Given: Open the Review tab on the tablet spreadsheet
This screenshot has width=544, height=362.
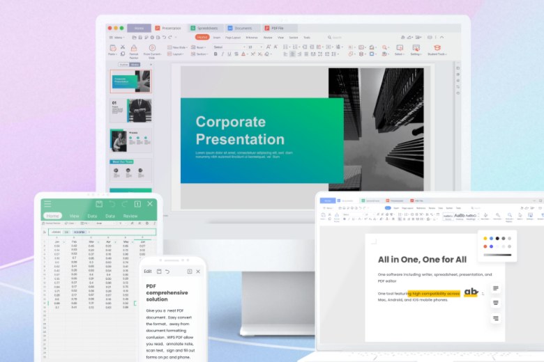Looking at the screenshot, I should tap(130, 216).
